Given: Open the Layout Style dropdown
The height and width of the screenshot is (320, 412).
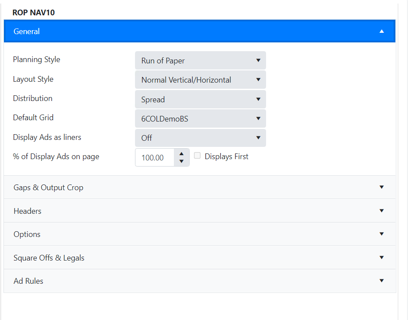Looking at the screenshot, I should (200, 80).
